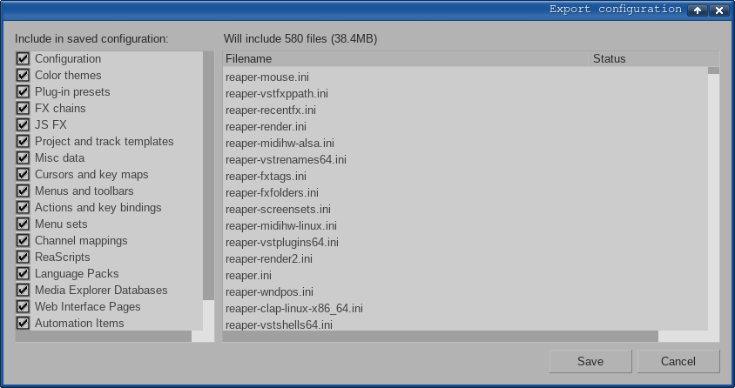
Task: Disable Web Interface Pages checkbox
Action: click(23, 306)
